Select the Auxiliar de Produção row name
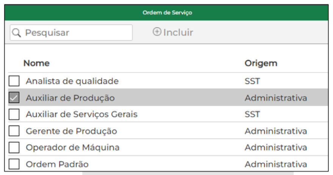Viewport: 333px width, 175px height. pos(70,98)
